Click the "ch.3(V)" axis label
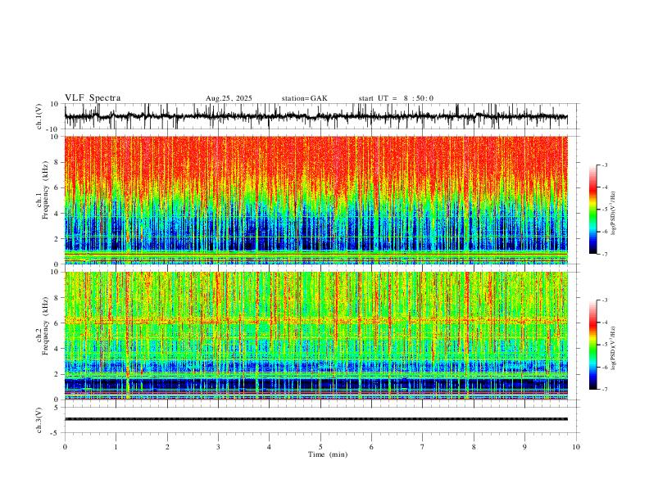 click(39, 420)
